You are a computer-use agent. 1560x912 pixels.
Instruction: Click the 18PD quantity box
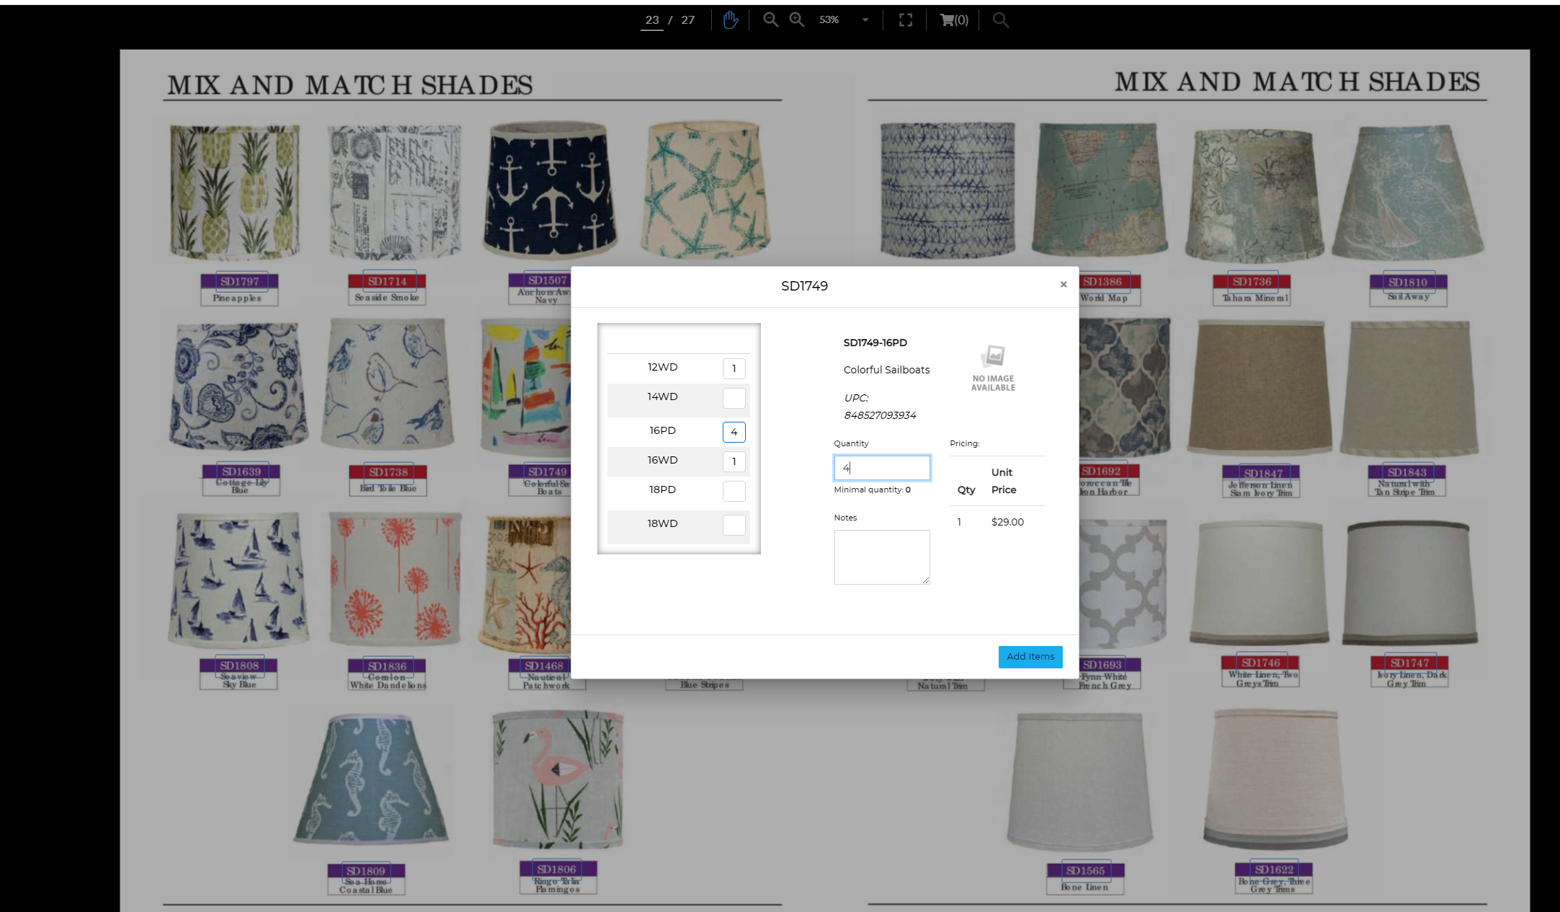(x=734, y=491)
